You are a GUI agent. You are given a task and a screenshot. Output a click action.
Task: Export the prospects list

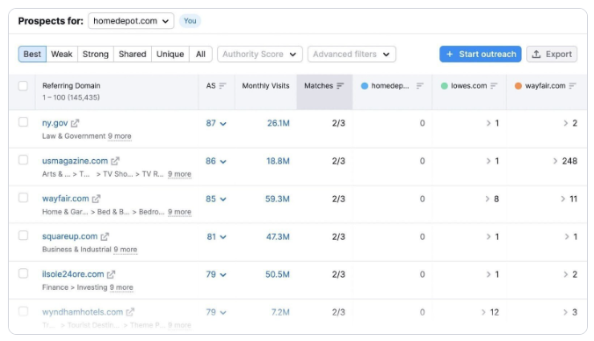(552, 54)
